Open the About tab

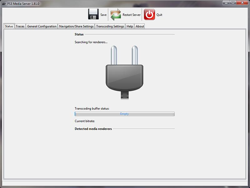point(140,26)
